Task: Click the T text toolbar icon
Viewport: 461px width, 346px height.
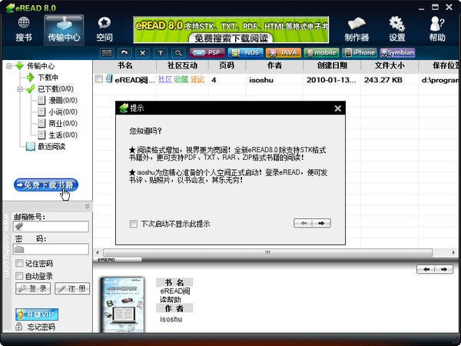Action: (x=161, y=53)
